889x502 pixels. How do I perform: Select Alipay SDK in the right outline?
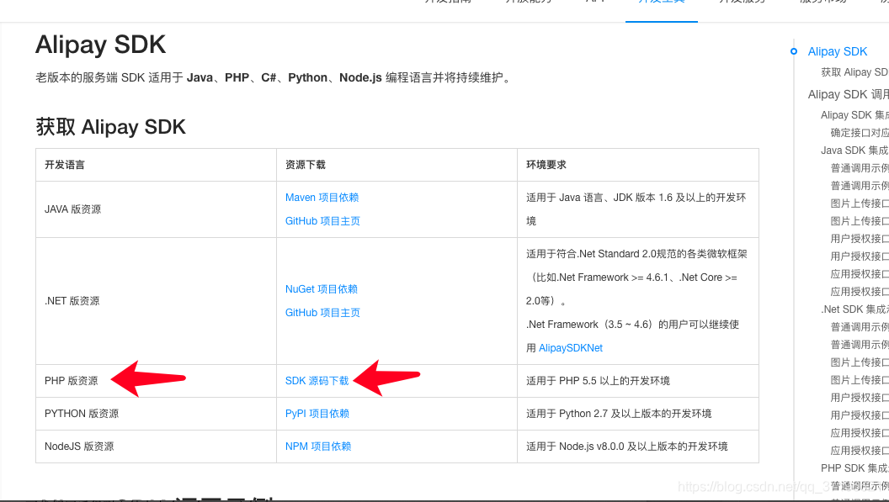pyautogui.click(x=838, y=51)
